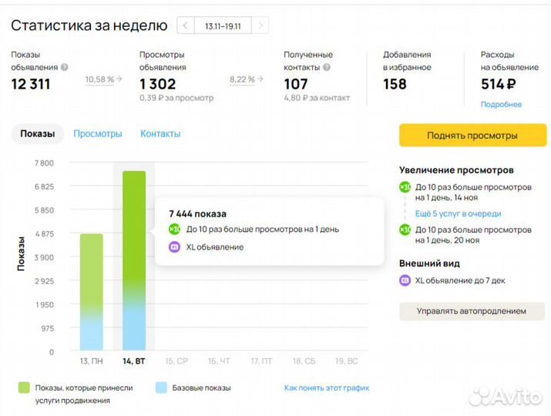551x416 pixels.
Task: Select the Показы tab
Action: (38, 134)
